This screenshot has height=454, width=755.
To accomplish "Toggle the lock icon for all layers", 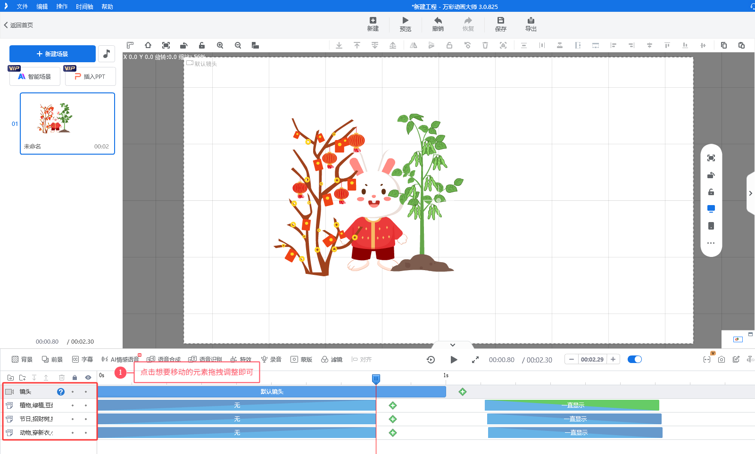I will click(x=75, y=378).
